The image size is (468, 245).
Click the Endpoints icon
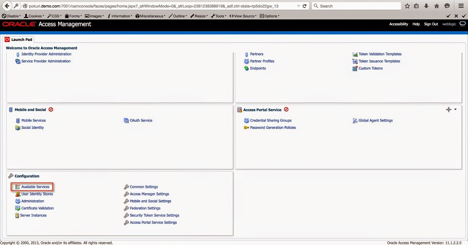[246, 68]
